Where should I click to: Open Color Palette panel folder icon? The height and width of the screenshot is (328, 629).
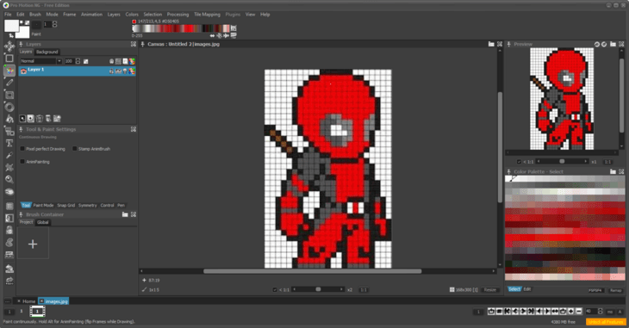(x=613, y=171)
